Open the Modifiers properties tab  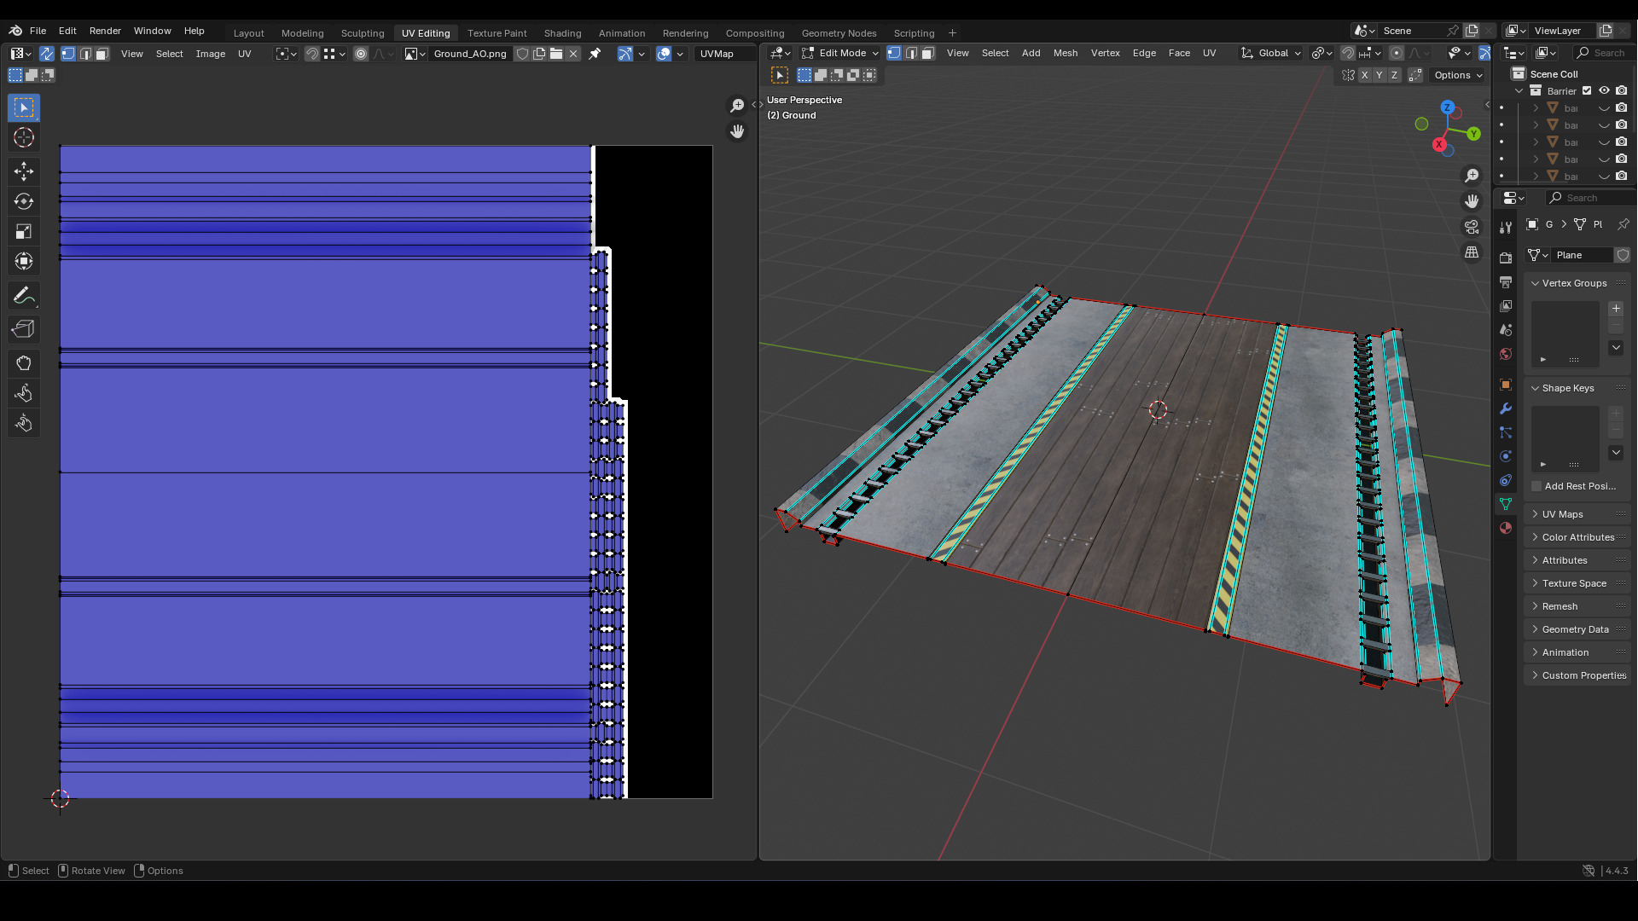coord(1506,408)
